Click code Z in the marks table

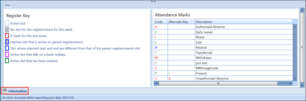156,68
